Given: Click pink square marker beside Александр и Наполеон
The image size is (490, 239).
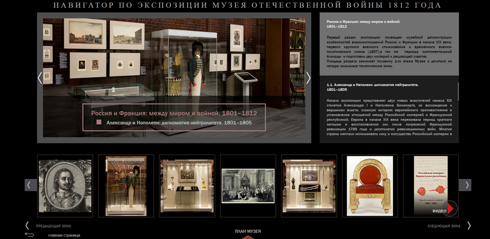Looking at the screenshot, I should [x=99, y=123].
